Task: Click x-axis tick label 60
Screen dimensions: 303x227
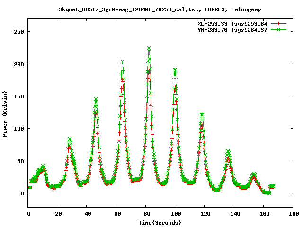Action: coord(117,214)
